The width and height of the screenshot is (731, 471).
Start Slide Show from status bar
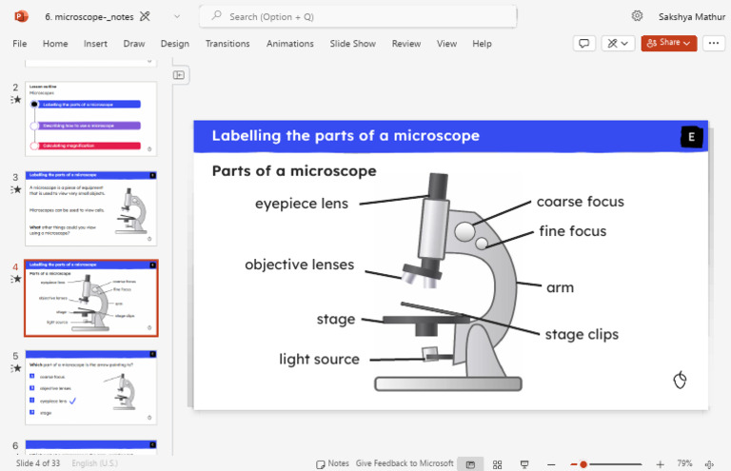tap(524, 463)
